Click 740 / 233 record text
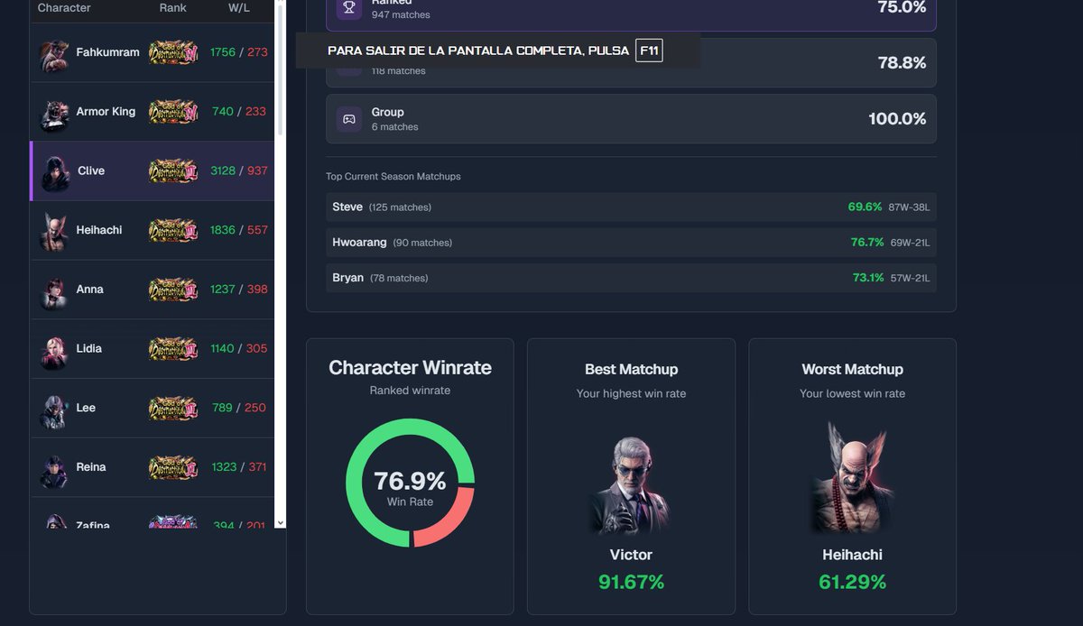 coord(239,112)
